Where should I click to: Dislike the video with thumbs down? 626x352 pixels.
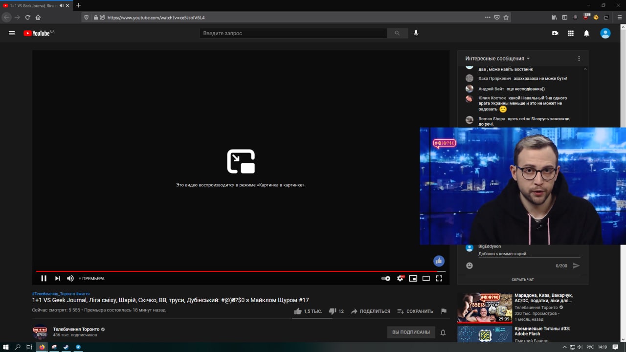click(x=336, y=311)
